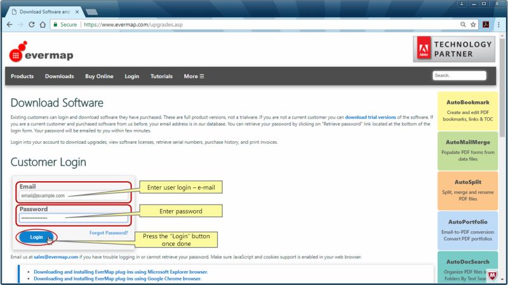Click the address bar URL
This screenshot has width=508, height=285.
[x=133, y=25]
